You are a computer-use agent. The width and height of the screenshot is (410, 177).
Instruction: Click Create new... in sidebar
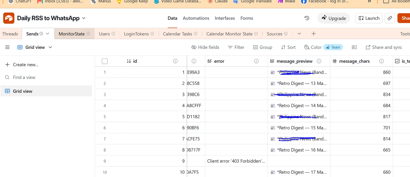coord(22,65)
